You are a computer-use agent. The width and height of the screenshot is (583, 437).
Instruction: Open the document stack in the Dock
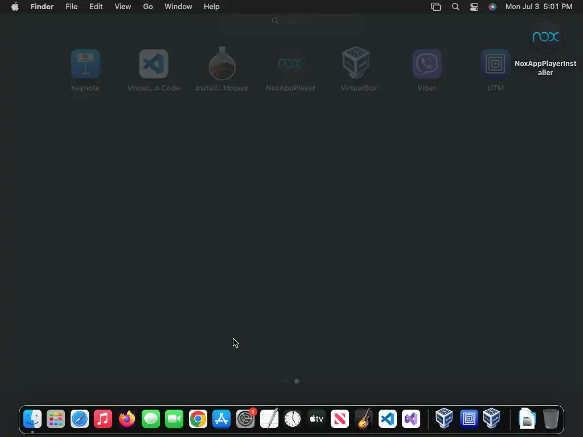click(x=527, y=419)
